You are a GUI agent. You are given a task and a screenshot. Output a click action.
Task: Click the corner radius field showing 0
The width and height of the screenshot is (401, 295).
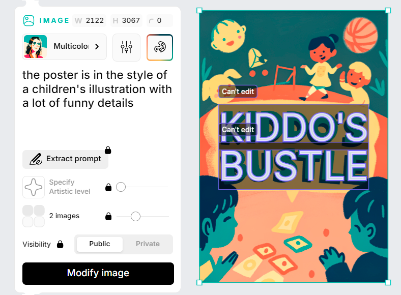click(x=160, y=20)
